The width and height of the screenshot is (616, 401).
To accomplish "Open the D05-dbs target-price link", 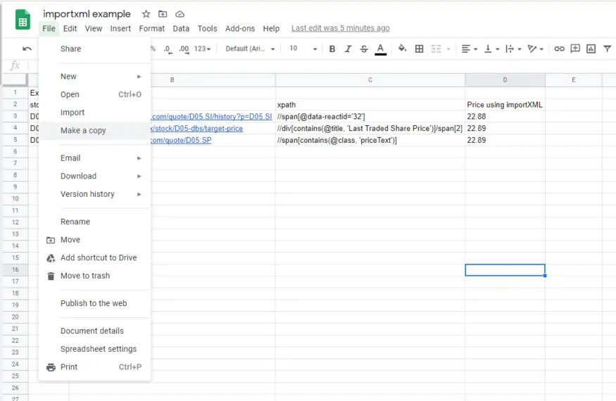I will coord(196,129).
